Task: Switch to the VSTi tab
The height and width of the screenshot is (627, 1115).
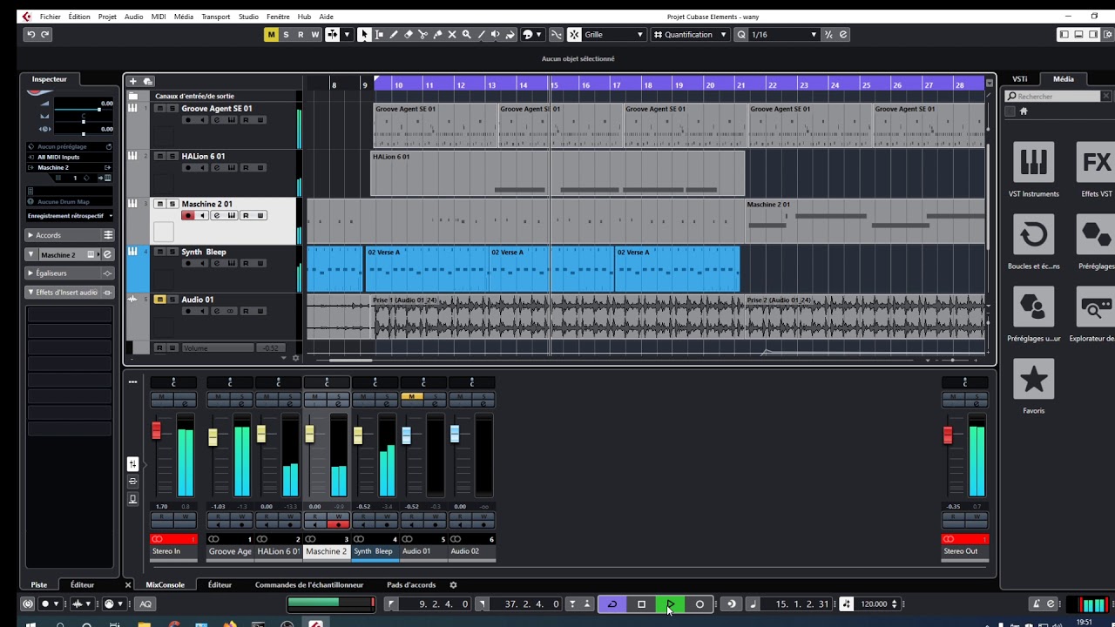Action: point(1019,79)
